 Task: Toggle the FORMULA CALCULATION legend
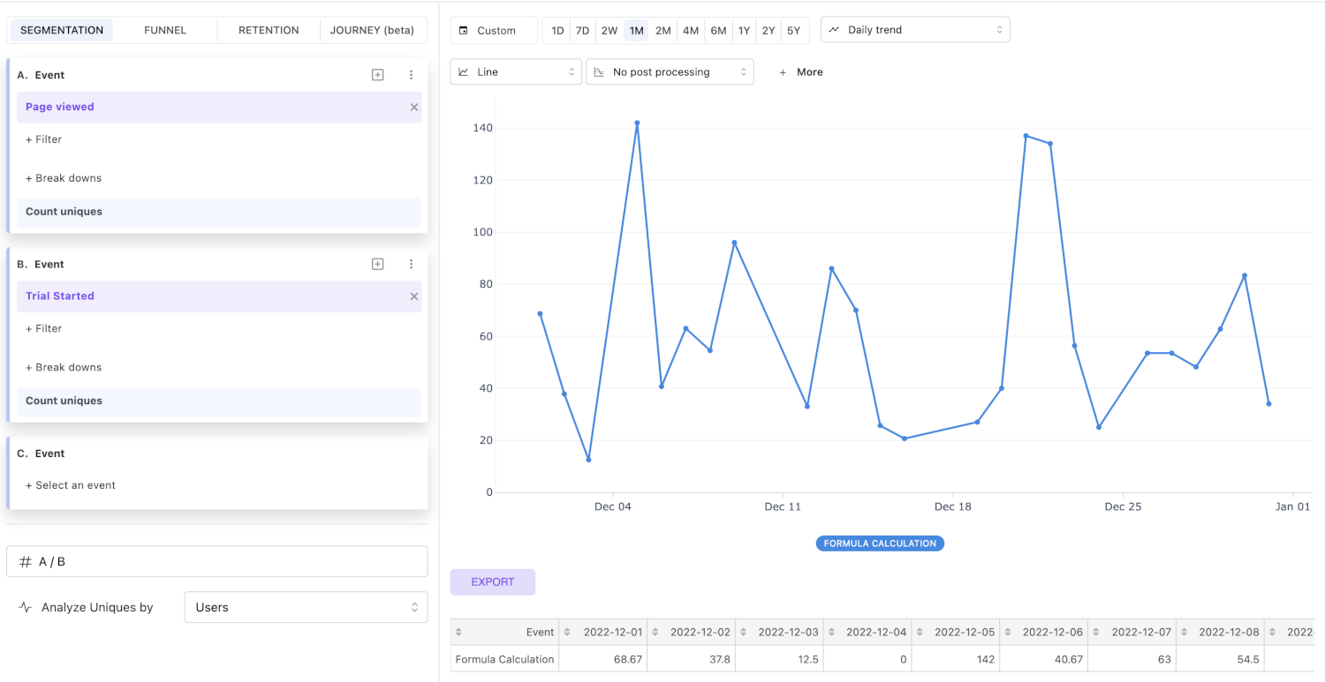[x=880, y=543]
